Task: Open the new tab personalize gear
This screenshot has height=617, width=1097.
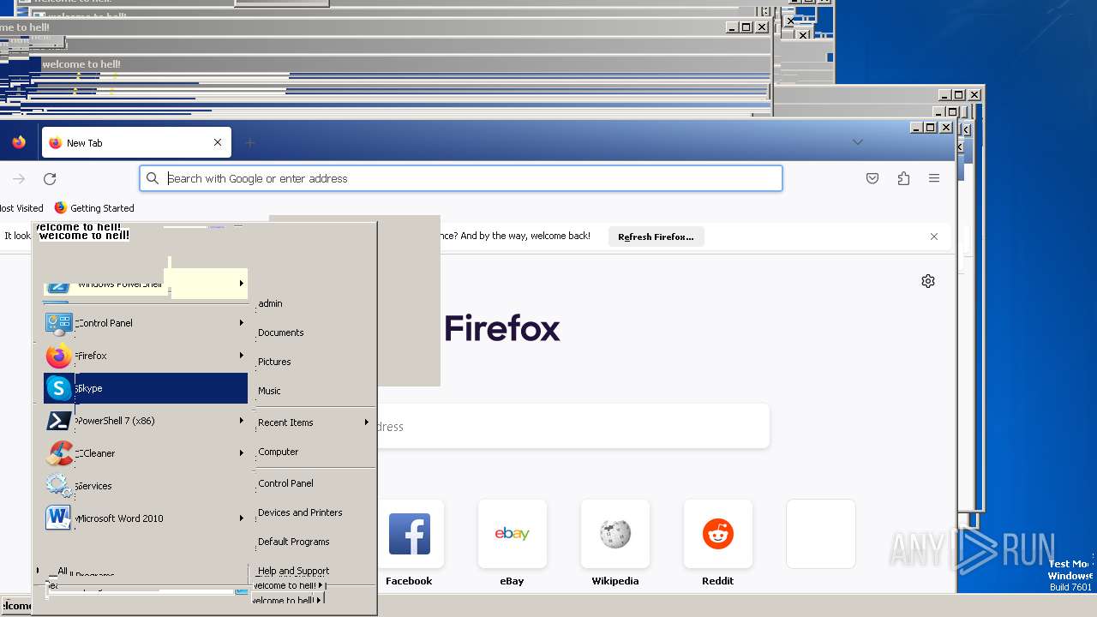Action: click(928, 281)
